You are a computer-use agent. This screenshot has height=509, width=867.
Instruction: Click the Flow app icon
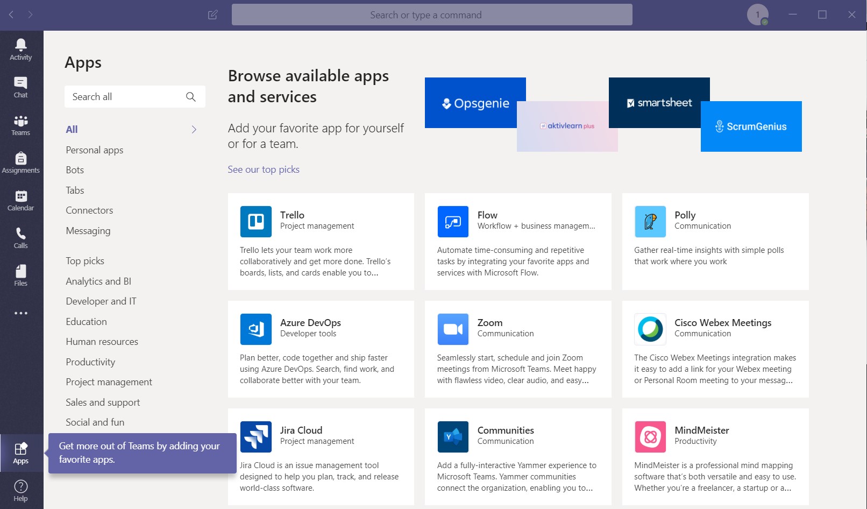pos(453,221)
